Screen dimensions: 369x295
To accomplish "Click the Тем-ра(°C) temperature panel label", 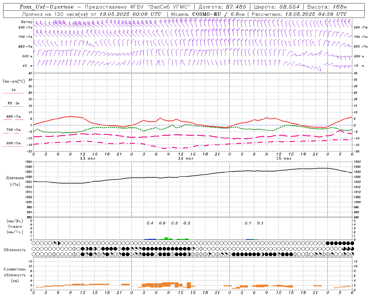I will click(14, 82).
